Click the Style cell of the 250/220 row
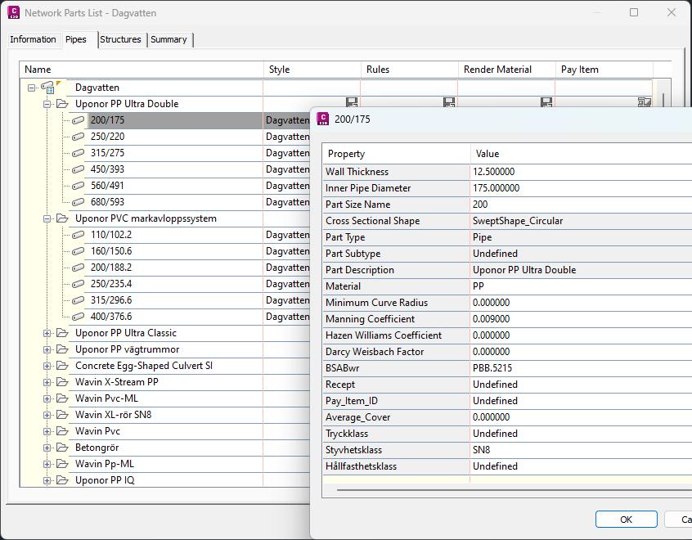The height and width of the screenshot is (540, 692). tap(287, 137)
